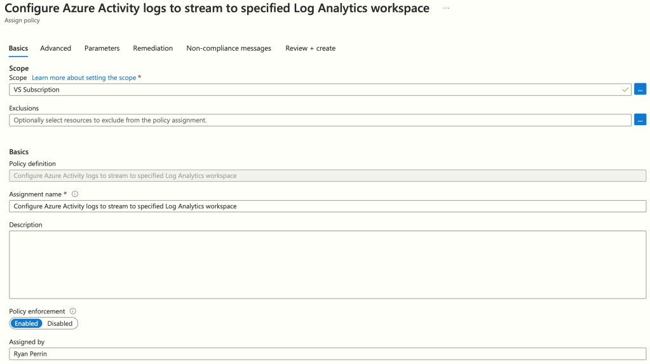
Task: Go to the Remediation tab
Action: tap(152, 48)
